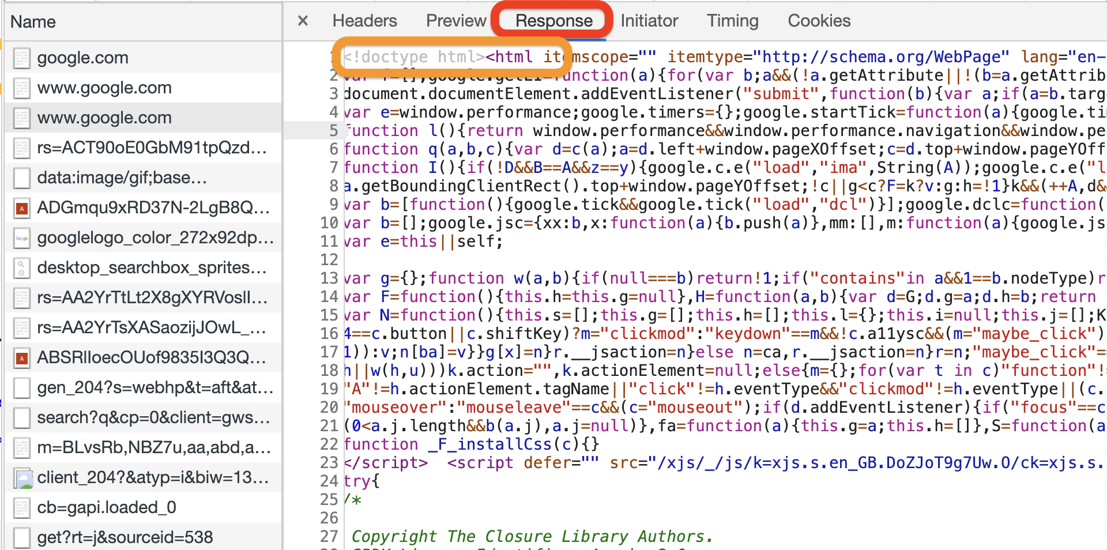
Task: Click the function _F_installCss(c){} line
Action: 472,444
